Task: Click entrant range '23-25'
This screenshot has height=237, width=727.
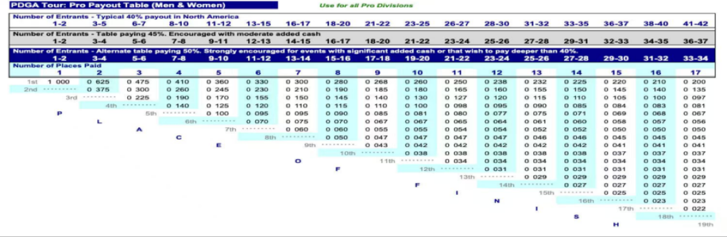Action: click(417, 23)
